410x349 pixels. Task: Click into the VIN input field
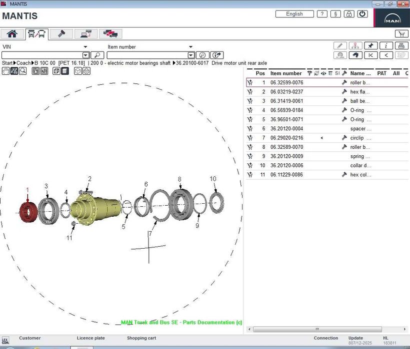[x=42, y=55]
